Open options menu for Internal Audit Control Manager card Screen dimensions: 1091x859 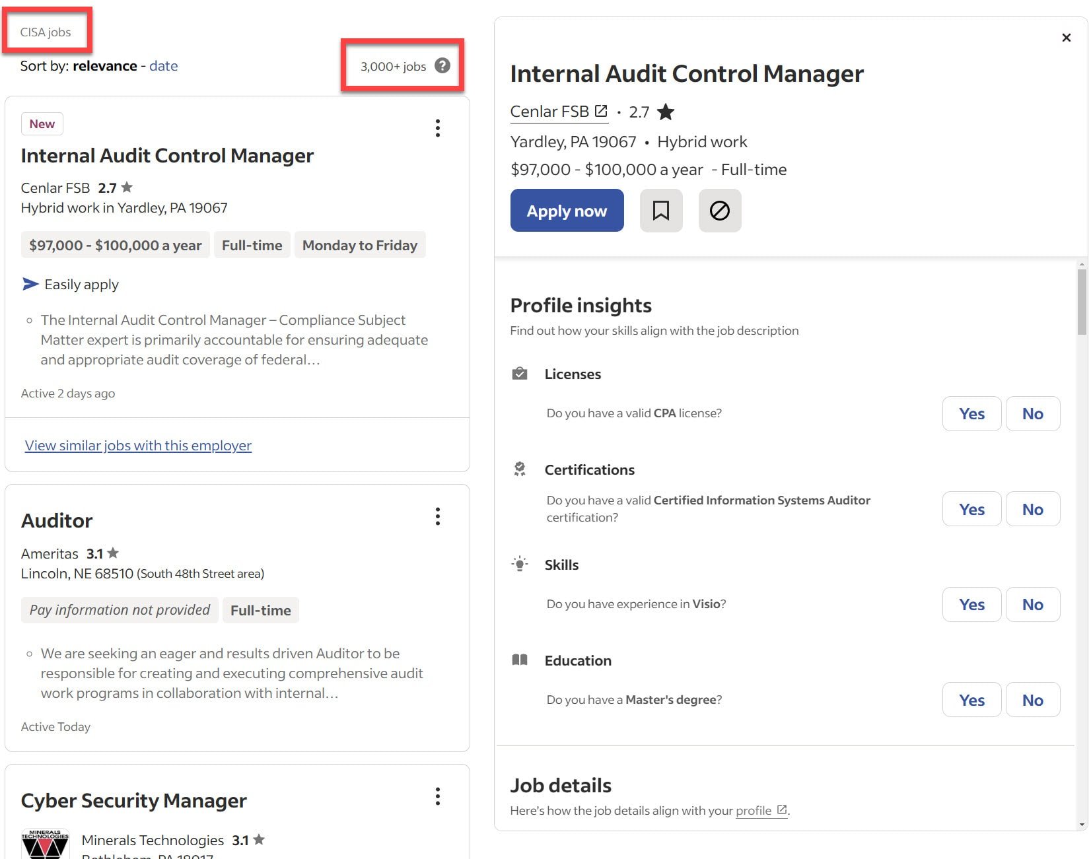point(437,128)
